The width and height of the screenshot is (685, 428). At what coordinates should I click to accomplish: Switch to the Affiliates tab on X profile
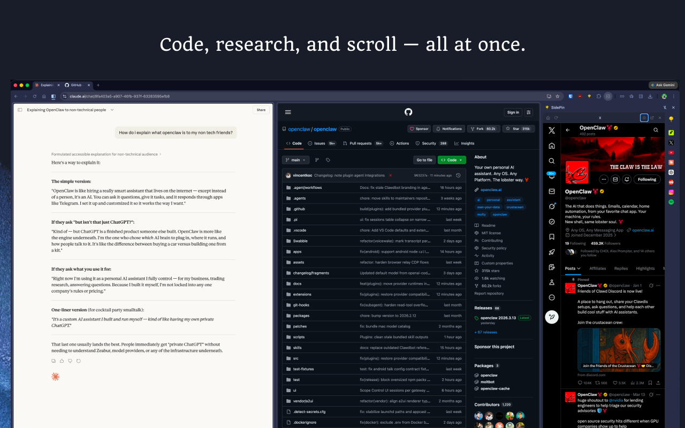click(598, 269)
